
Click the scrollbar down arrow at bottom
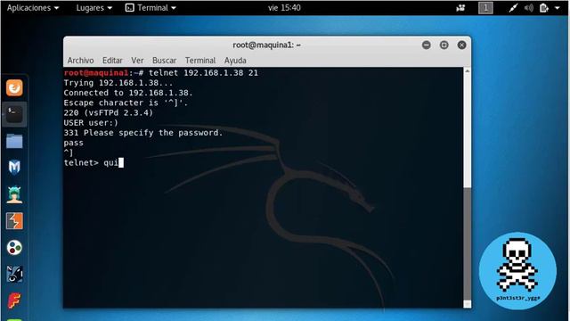468,304
